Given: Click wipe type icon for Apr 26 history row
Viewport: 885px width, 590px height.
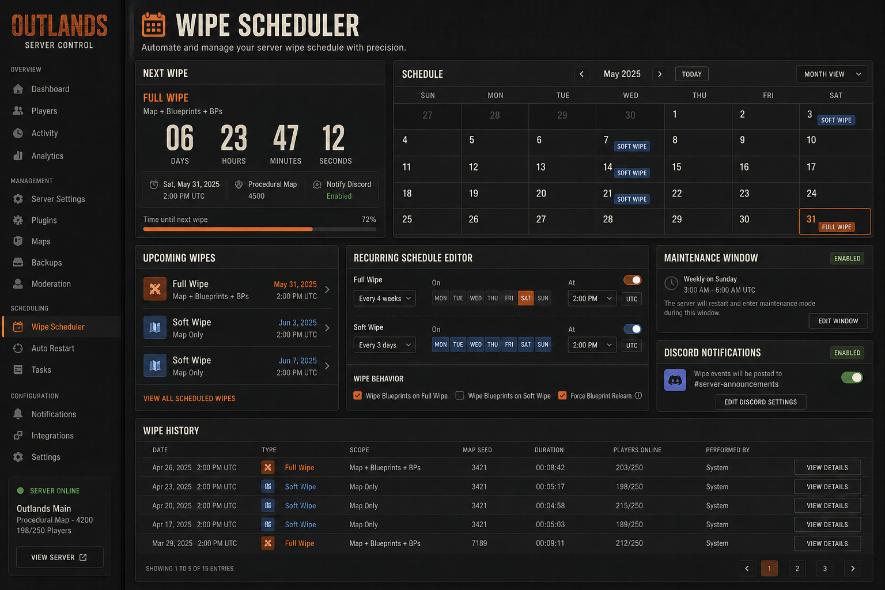Looking at the screenshot, I should tap(268, 467).
